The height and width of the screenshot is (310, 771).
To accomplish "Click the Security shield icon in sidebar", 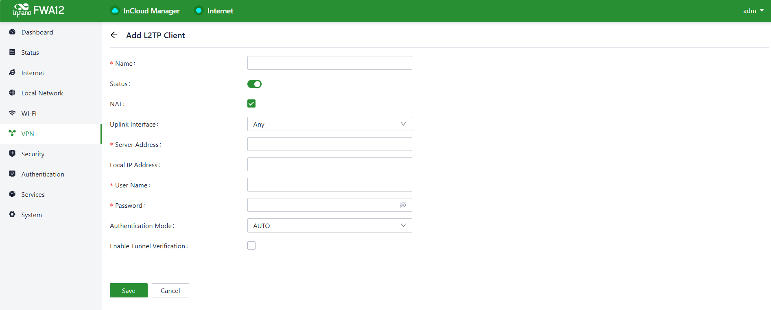I will tap(12, 154).
